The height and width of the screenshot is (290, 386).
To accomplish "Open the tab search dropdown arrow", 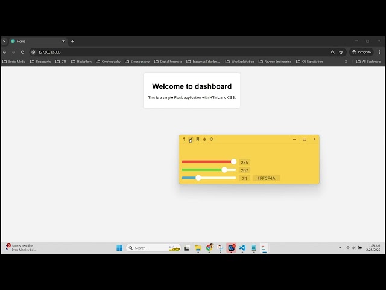I will [x=4, y=42].
